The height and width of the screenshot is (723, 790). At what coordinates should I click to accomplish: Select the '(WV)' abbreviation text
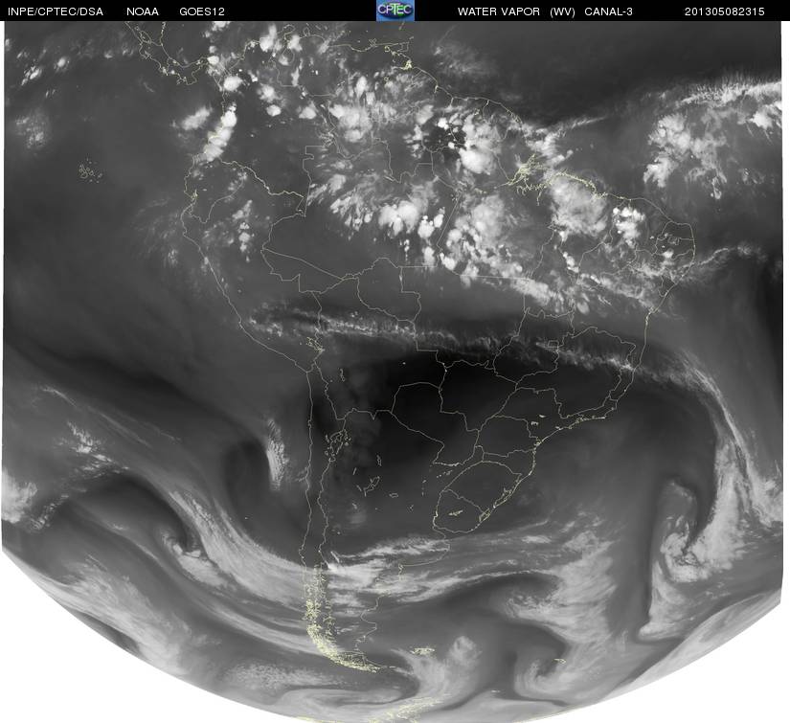(x=563, y=11)
